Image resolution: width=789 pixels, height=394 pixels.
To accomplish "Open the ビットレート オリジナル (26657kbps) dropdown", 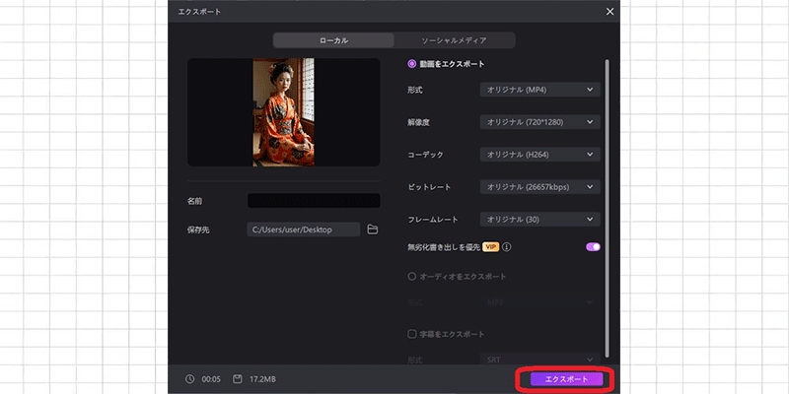I will [x=539, y=187].
